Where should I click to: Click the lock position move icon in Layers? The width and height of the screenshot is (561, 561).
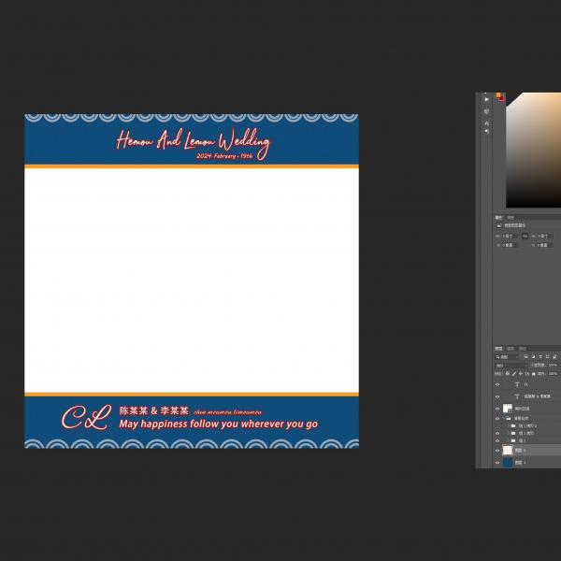tap(522, 373)
